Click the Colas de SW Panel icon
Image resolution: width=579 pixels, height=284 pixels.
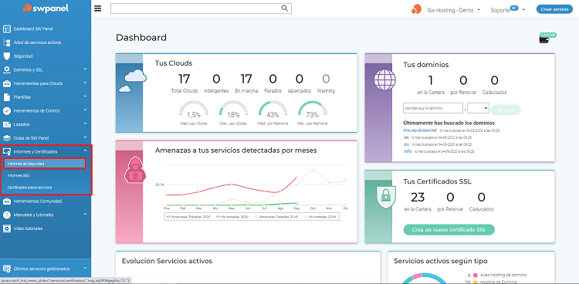6,138
